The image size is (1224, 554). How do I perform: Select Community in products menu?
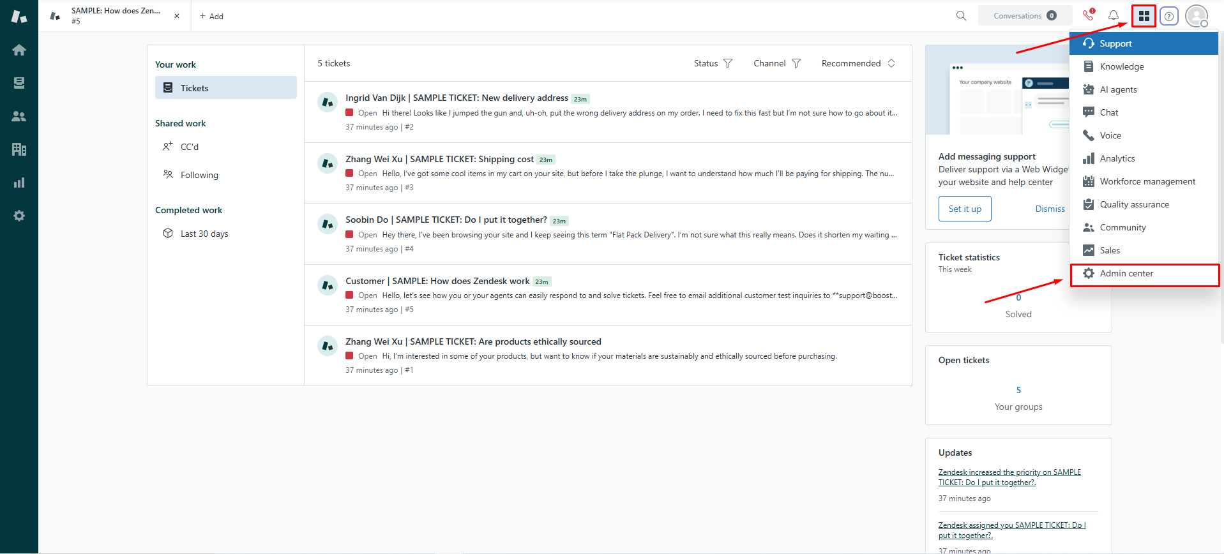[1144, 227]
